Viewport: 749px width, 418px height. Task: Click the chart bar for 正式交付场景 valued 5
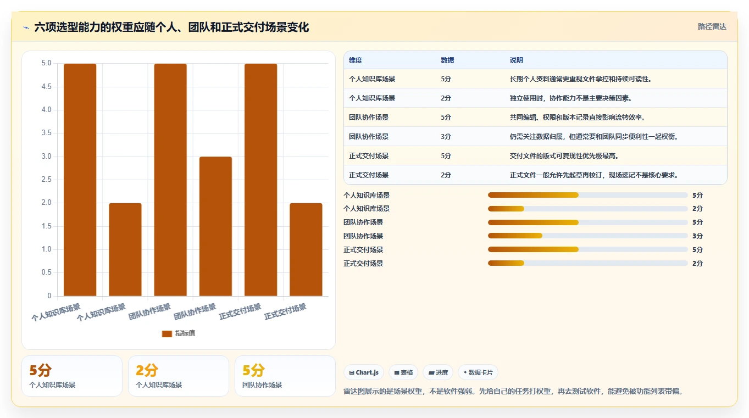[260, 180]
